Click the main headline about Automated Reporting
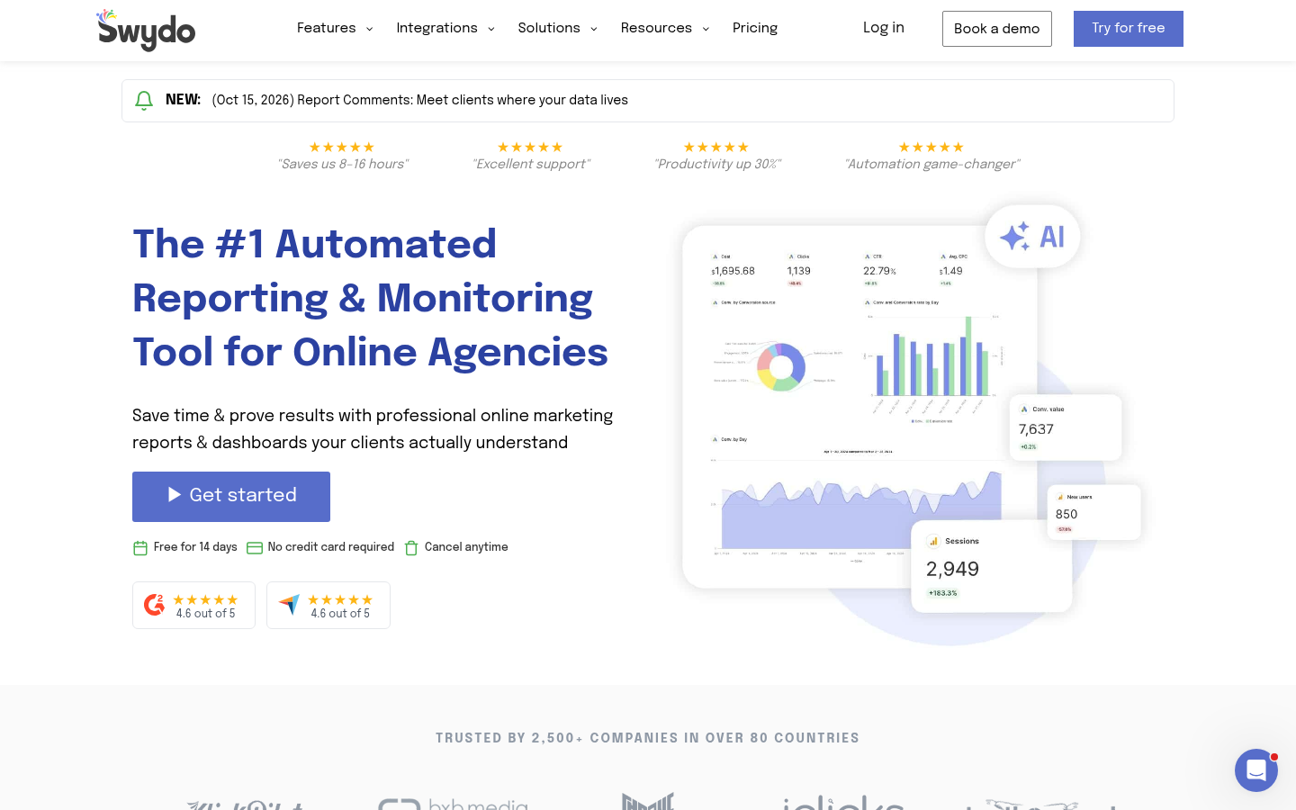The width and height of the screenshot is (1296, 810). 371,298
